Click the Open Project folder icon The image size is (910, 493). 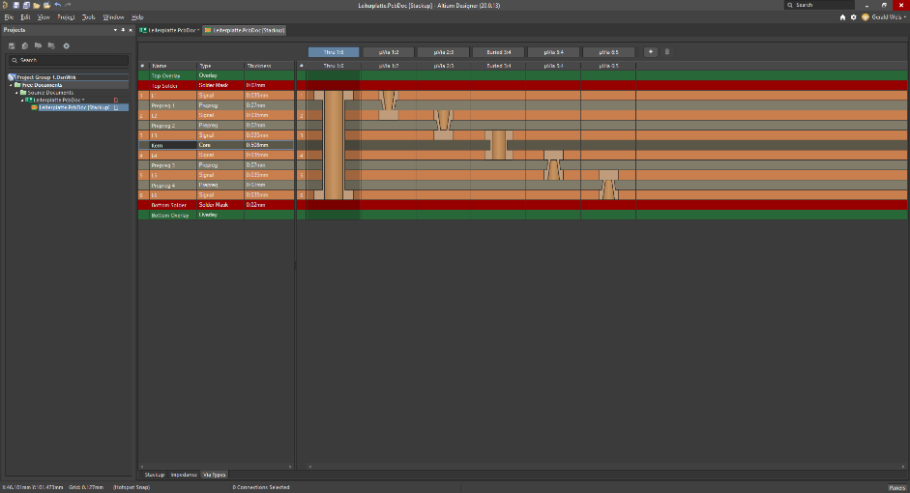tap(47, 5)
